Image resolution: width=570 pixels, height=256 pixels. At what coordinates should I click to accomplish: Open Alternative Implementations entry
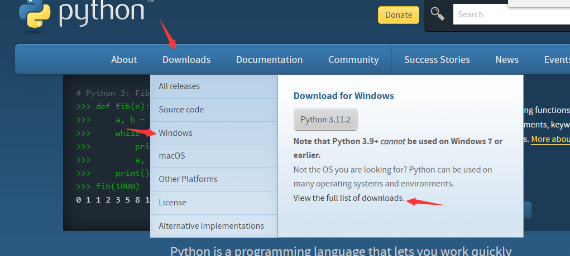pos(211,226)
